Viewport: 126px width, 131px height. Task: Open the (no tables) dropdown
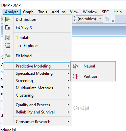click(89, 19)
